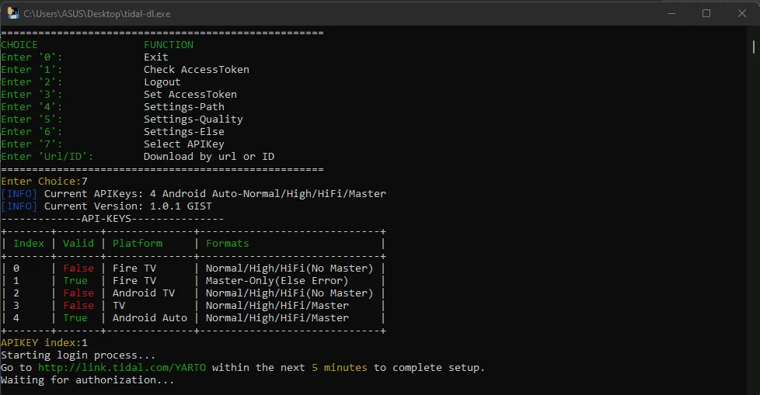Image resolution: width=760 pixels, height=395 pixels.
Task: Click the Platform table header
Action: pyautogui.click(x=138, y=244)
